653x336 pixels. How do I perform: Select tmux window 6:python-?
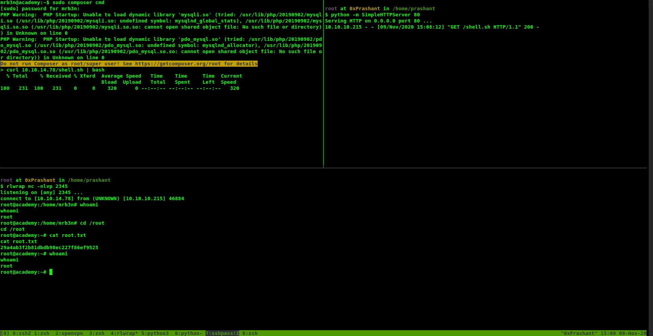pyautogui.click(x=189, y=333)
